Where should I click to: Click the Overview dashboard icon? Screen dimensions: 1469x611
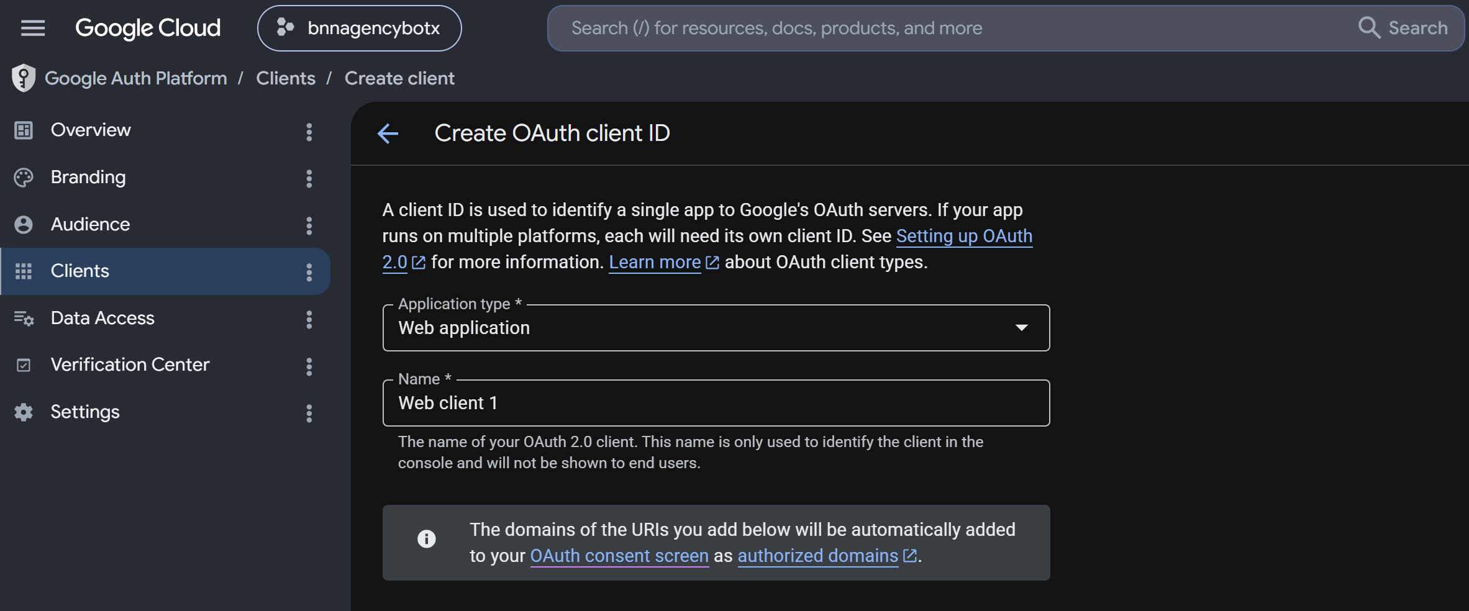click(x=24, y=130)
